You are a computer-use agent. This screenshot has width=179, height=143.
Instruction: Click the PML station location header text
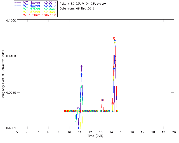pos(83,4)
